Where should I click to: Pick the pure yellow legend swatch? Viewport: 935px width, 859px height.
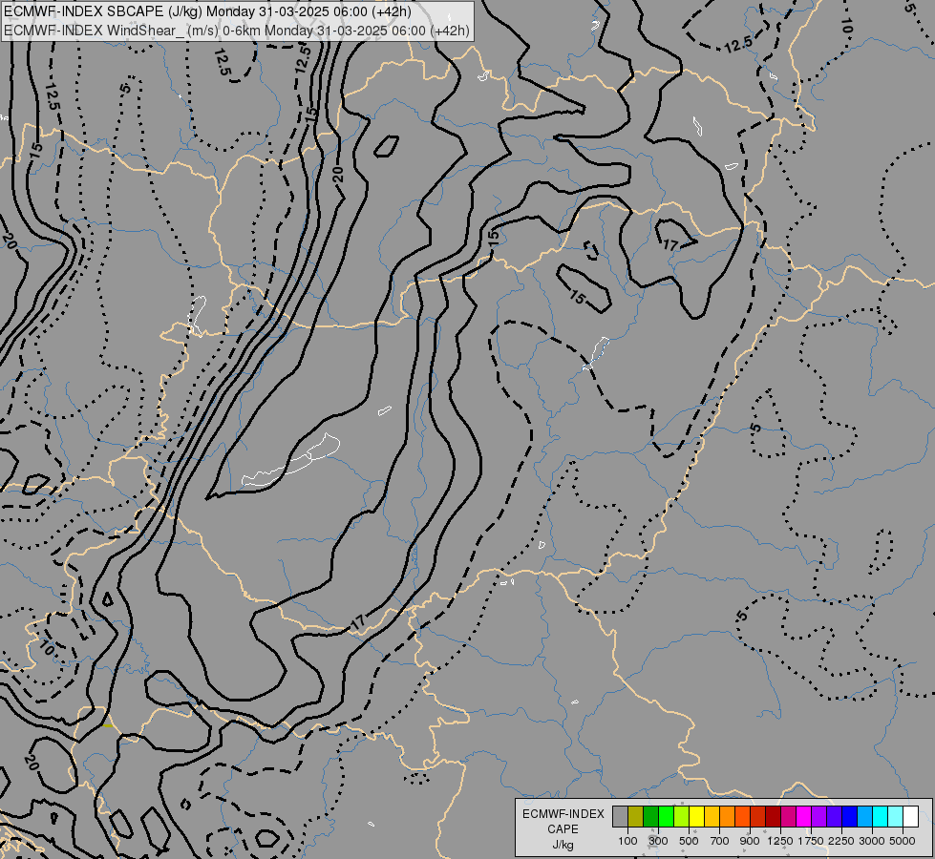click(x=696, y=817)
